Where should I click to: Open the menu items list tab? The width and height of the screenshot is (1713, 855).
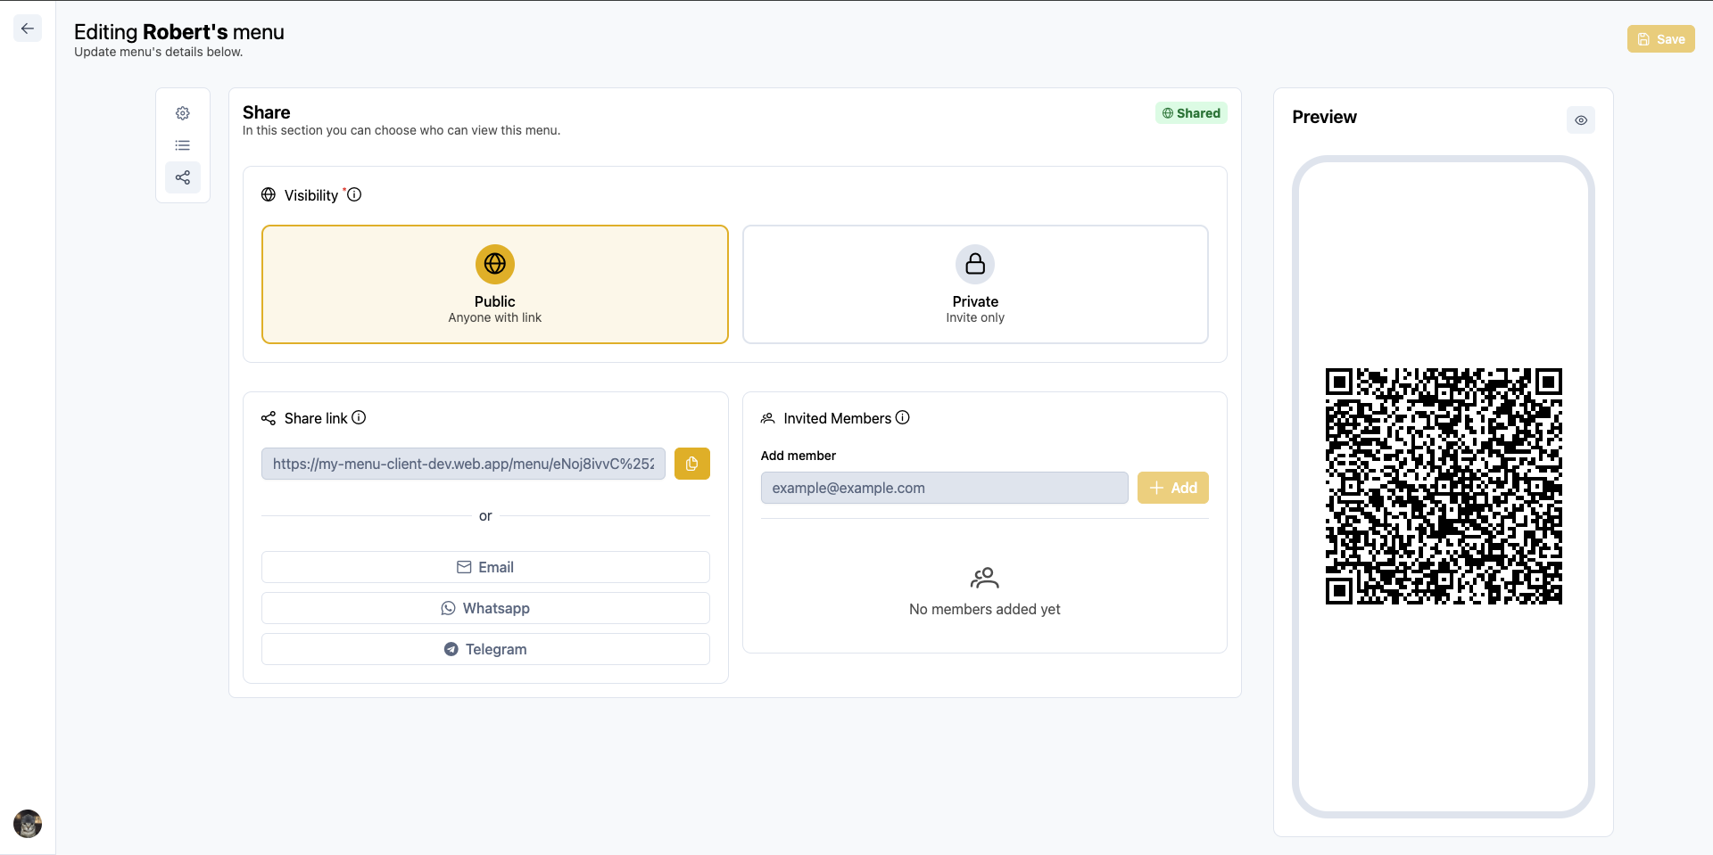(183, 145)
